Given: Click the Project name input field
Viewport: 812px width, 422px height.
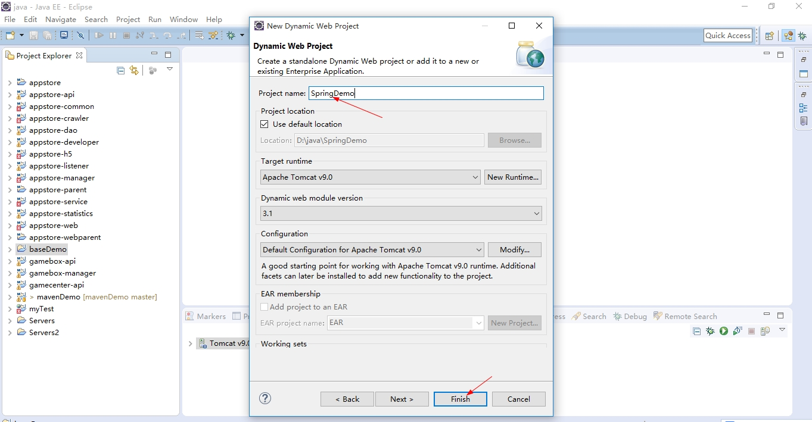Looking at the screenshot, I should pyautogui.click(x=426, y=93).
